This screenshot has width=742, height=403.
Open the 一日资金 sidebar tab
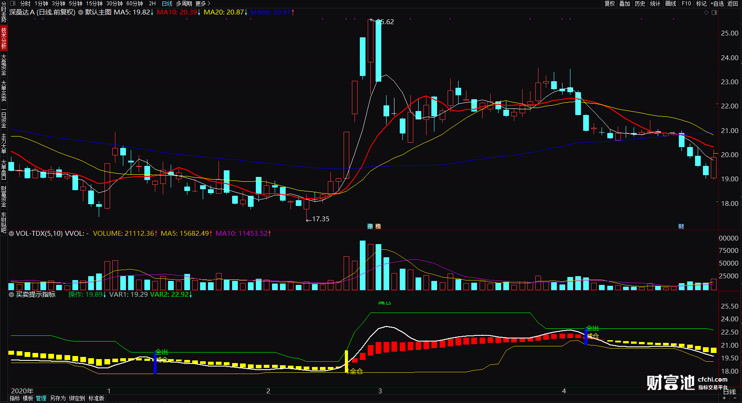pyautogui.click(x=4, y=118)
